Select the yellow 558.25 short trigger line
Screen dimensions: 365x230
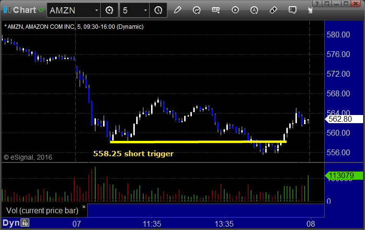point(198,142)
